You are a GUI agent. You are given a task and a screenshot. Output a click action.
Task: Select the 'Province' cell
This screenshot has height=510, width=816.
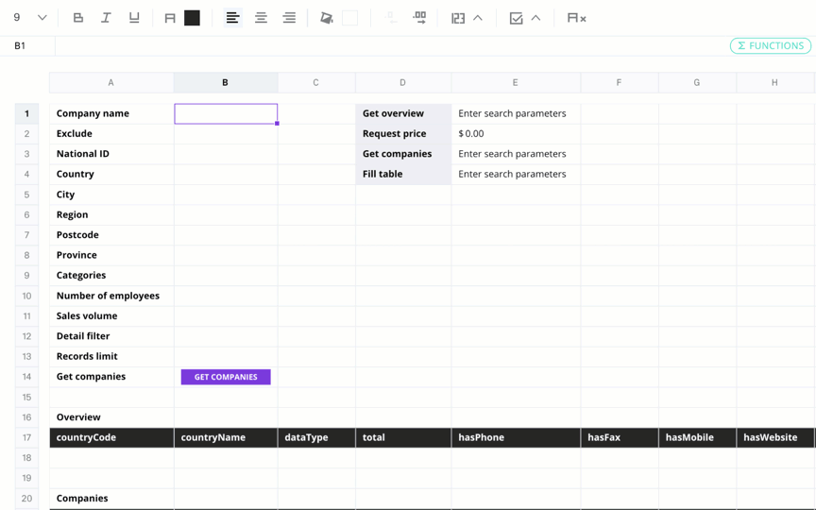point(111,256)
